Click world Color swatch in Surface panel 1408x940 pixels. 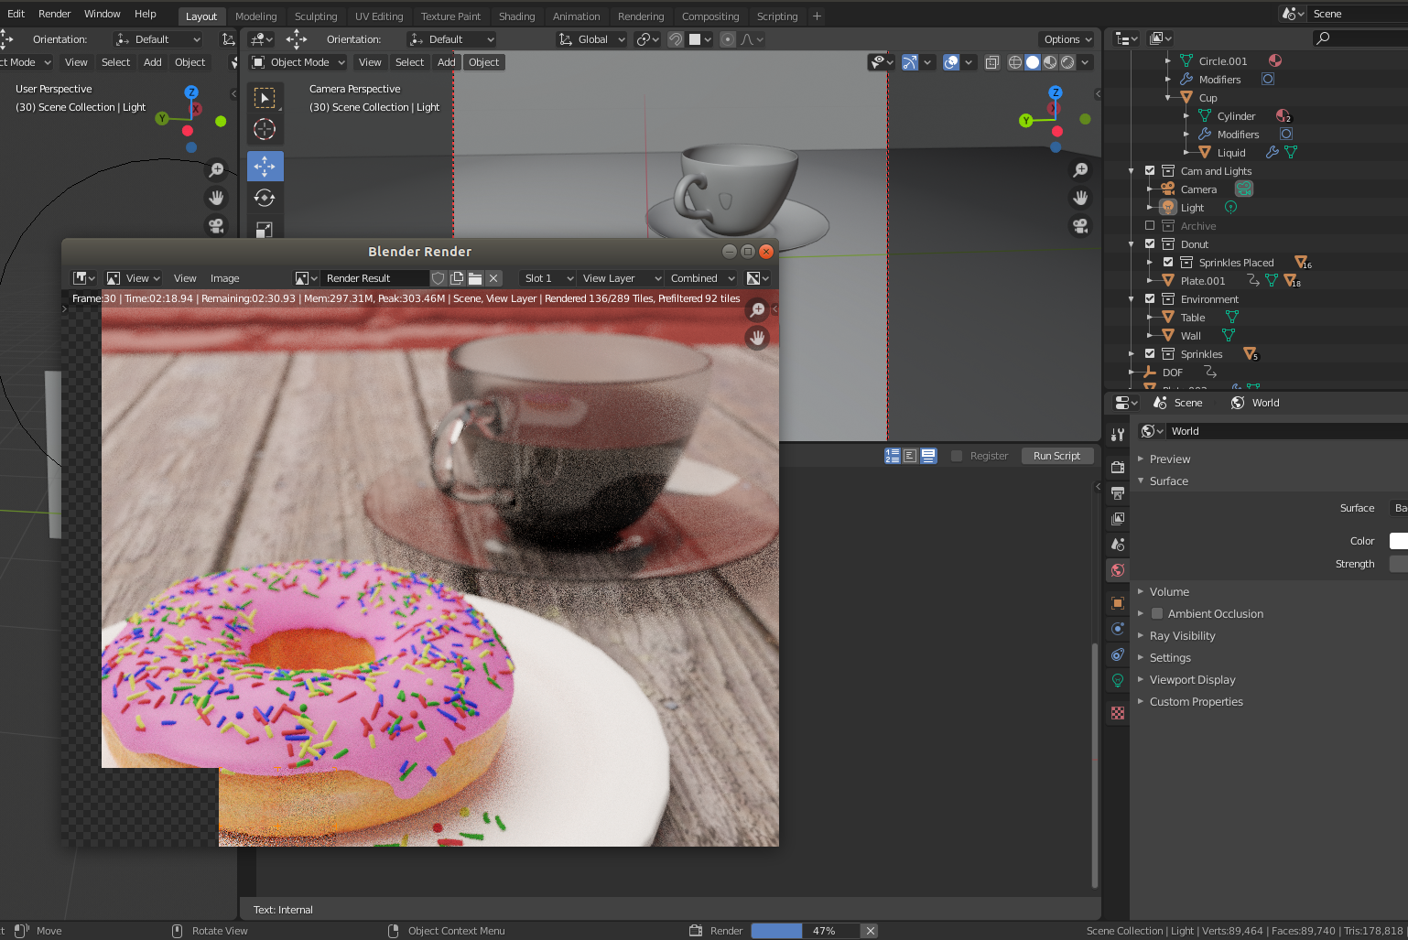1398,541
